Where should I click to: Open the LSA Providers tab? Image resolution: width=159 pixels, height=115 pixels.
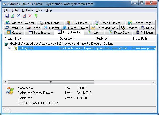78,23
